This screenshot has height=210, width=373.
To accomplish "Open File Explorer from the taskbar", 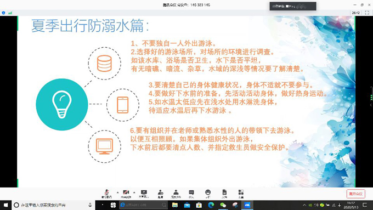I will point(175,205).
